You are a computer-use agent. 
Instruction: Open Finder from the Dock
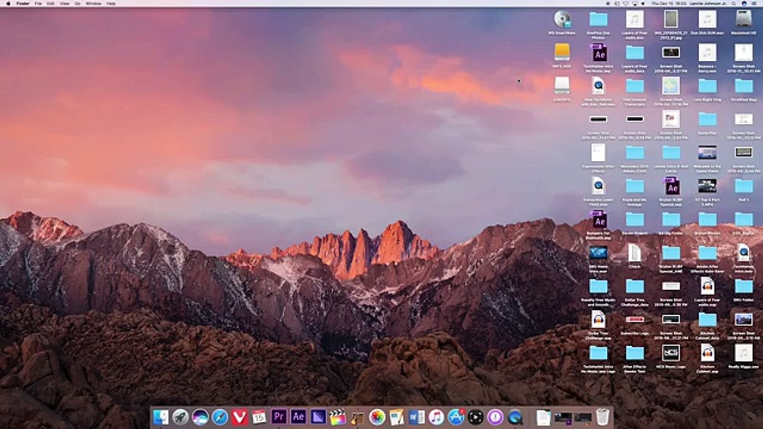pyautogui.click(x=161, y=416)
